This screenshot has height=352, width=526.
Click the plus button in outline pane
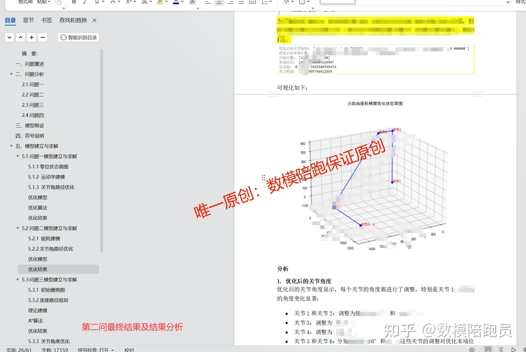(32, 37)
